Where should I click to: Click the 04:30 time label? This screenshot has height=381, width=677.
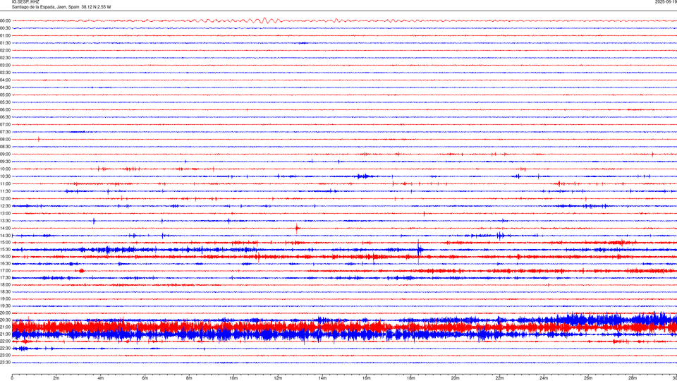point(5,87)
